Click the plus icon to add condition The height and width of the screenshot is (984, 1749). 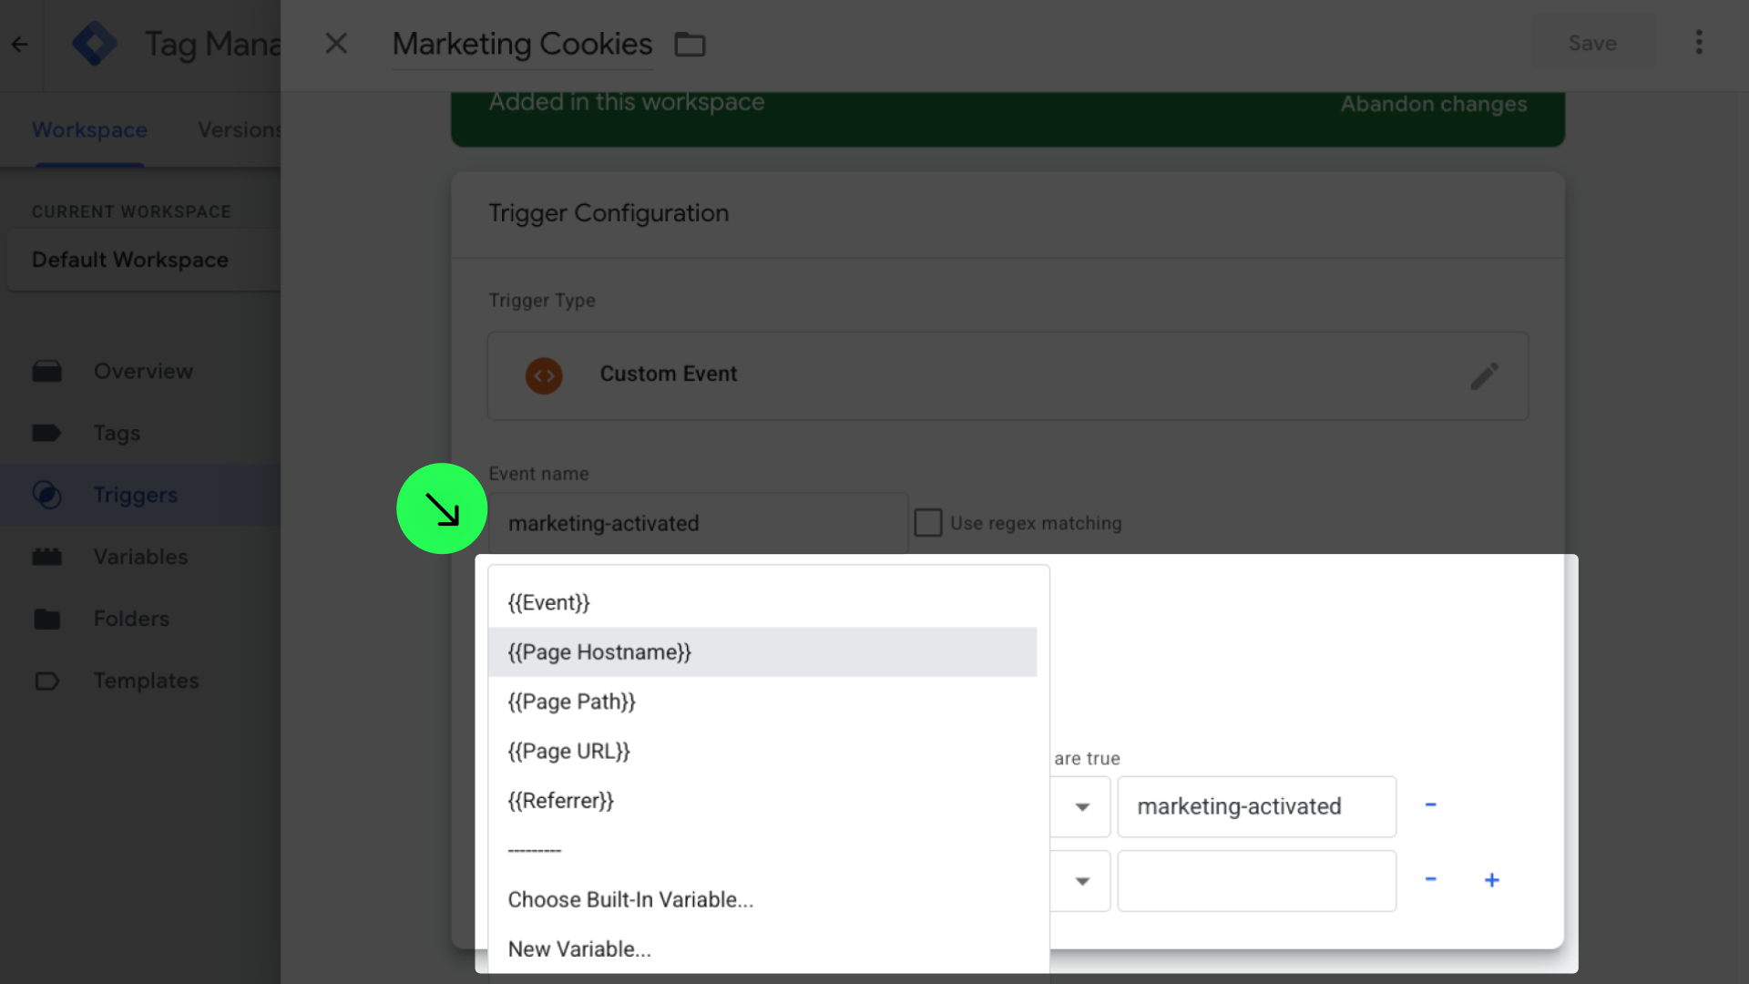click(x=1492, y=880)
